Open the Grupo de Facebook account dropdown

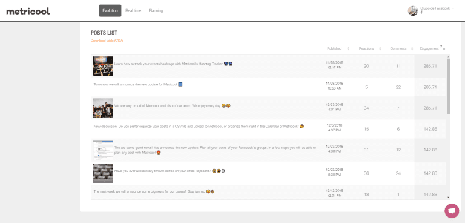(x=437, y=8)
